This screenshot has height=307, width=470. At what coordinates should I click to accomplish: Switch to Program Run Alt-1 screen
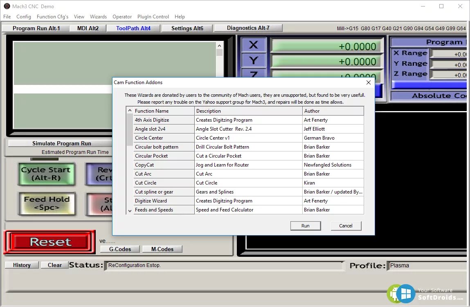pos(36,28)
